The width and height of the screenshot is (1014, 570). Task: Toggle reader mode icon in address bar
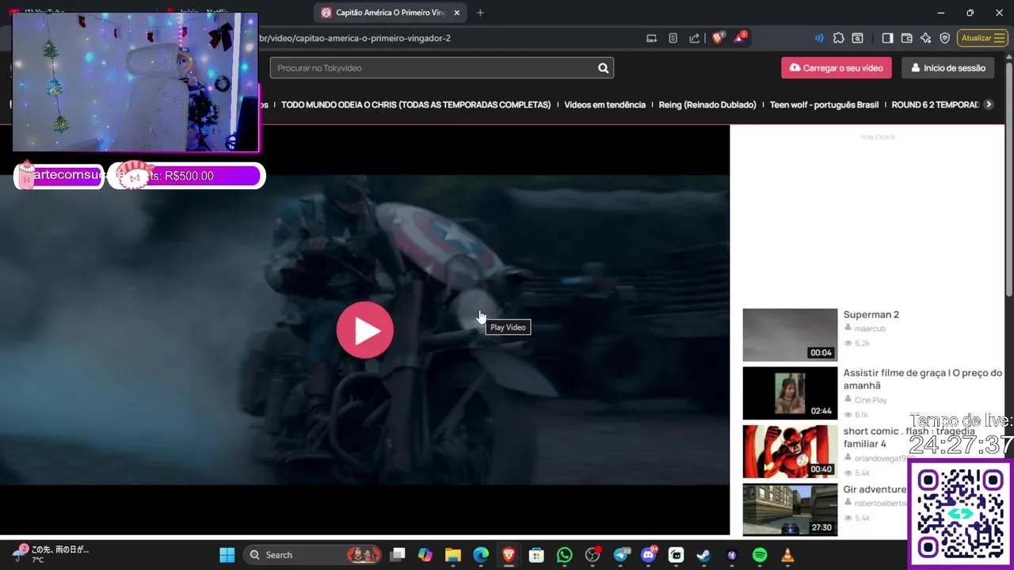click(673, 38)
